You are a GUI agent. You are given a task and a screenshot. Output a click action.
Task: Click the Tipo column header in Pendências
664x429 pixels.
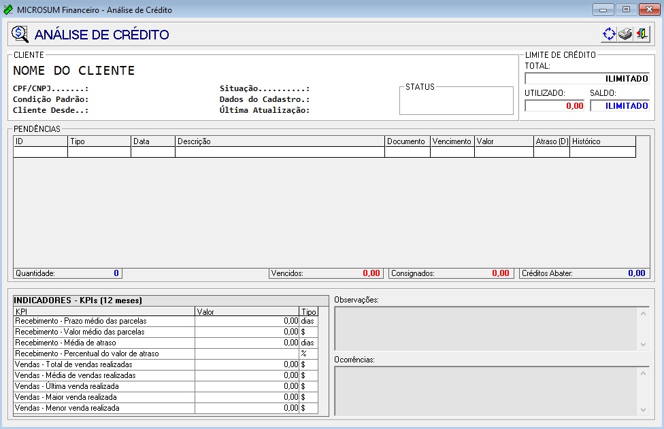coord(99,141)
